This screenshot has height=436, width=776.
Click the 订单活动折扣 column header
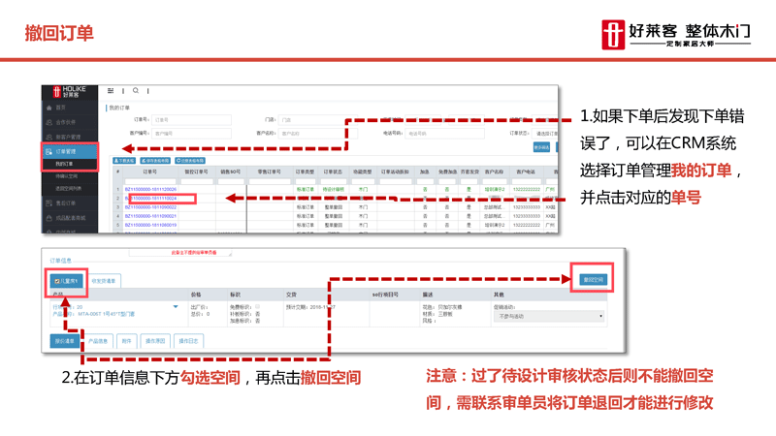pyautogui.click(x=395, y=172)
